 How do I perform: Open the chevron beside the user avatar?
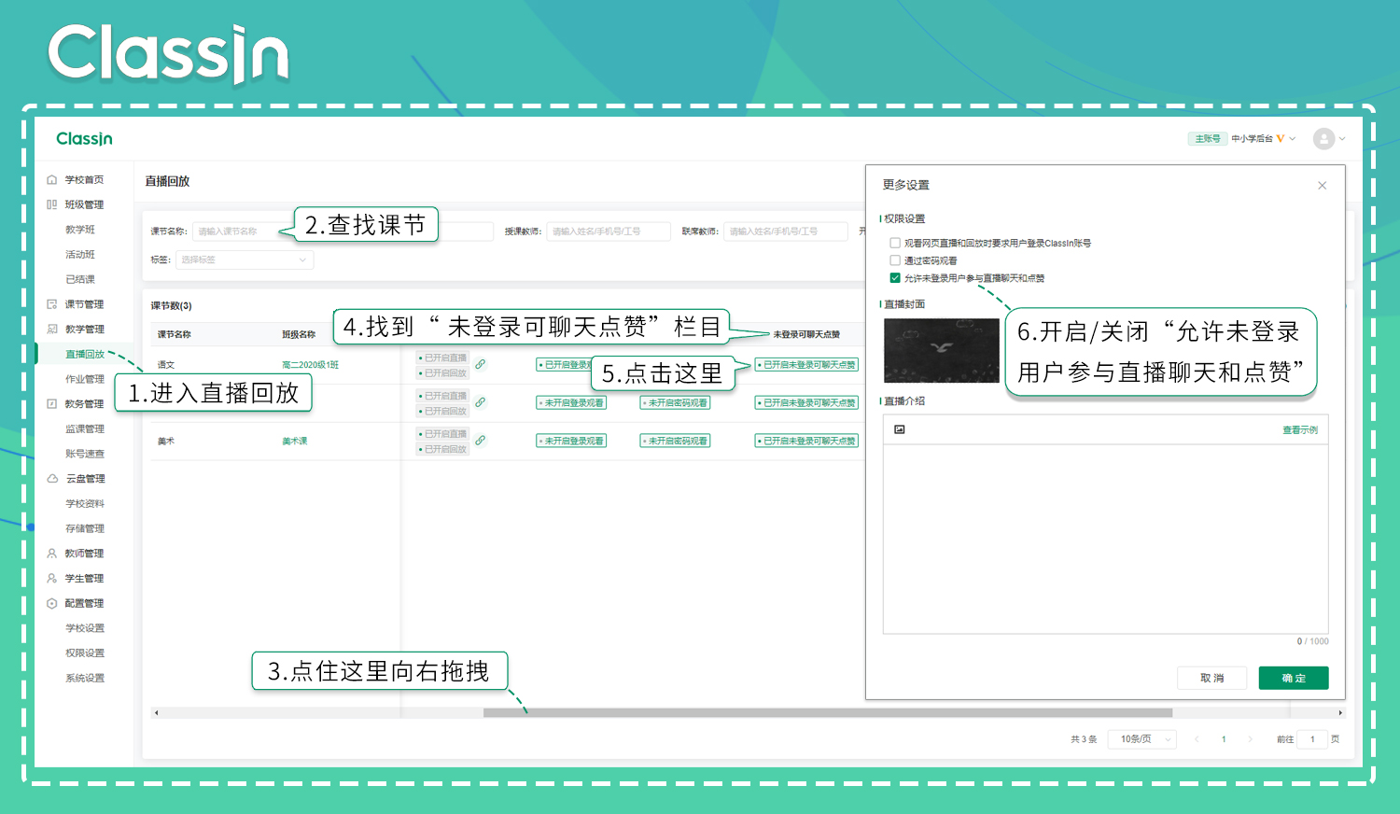point(1342,138)
